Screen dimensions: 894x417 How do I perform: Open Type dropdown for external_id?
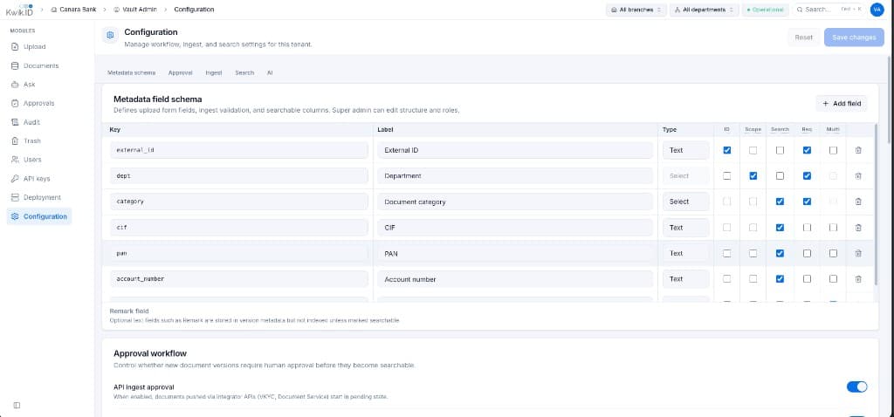pos(686,150)
